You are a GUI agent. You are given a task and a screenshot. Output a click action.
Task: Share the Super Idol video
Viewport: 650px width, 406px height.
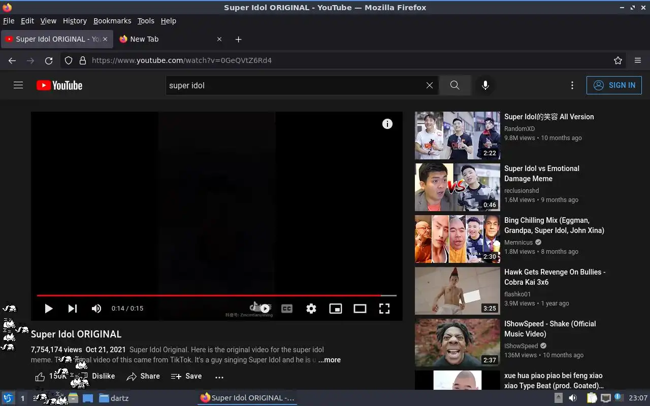(143, 377)
